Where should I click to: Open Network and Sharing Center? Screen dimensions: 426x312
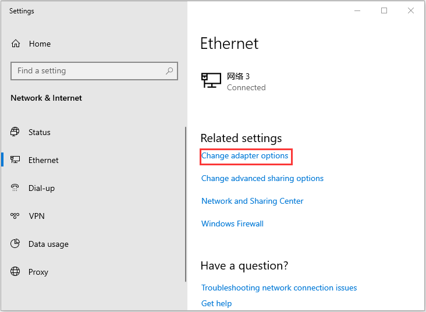click(x=252, y=201)
